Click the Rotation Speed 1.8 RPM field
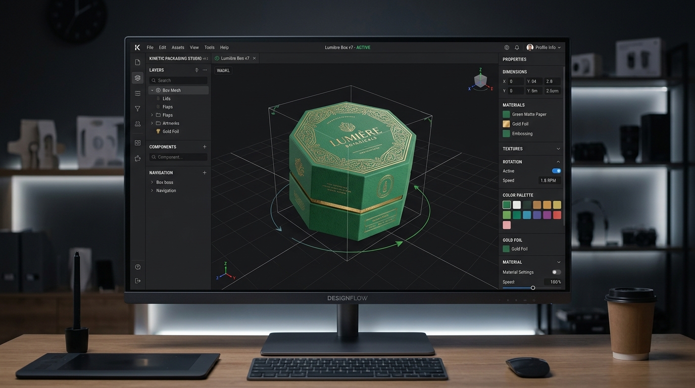This screenshot has height=388, width=695. click(550, 181)
